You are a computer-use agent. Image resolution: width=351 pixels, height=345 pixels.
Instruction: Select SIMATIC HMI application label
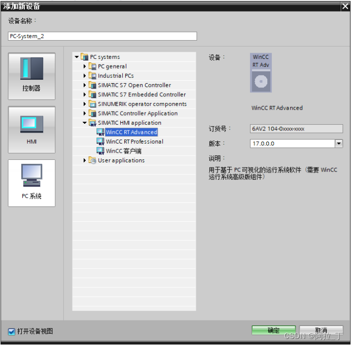click(x=129, y=123)
